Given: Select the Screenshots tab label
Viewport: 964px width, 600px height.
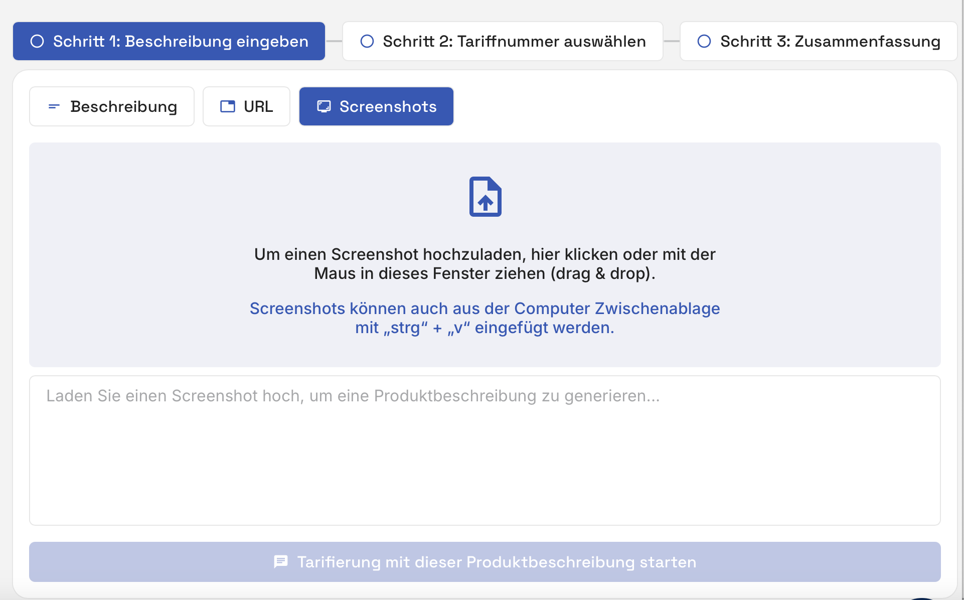Looking at the screenshot, I should [388, 106].
